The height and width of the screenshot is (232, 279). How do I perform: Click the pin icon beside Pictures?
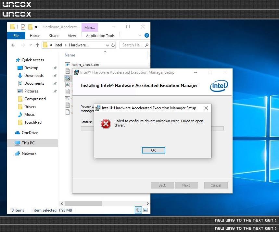pos(55,91)
